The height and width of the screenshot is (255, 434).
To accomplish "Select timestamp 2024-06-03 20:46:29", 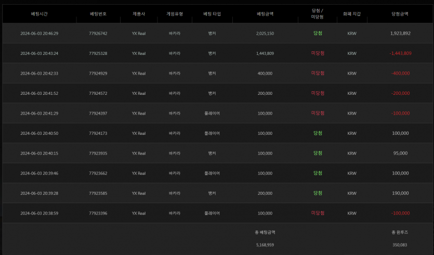I will coord(40,33).
